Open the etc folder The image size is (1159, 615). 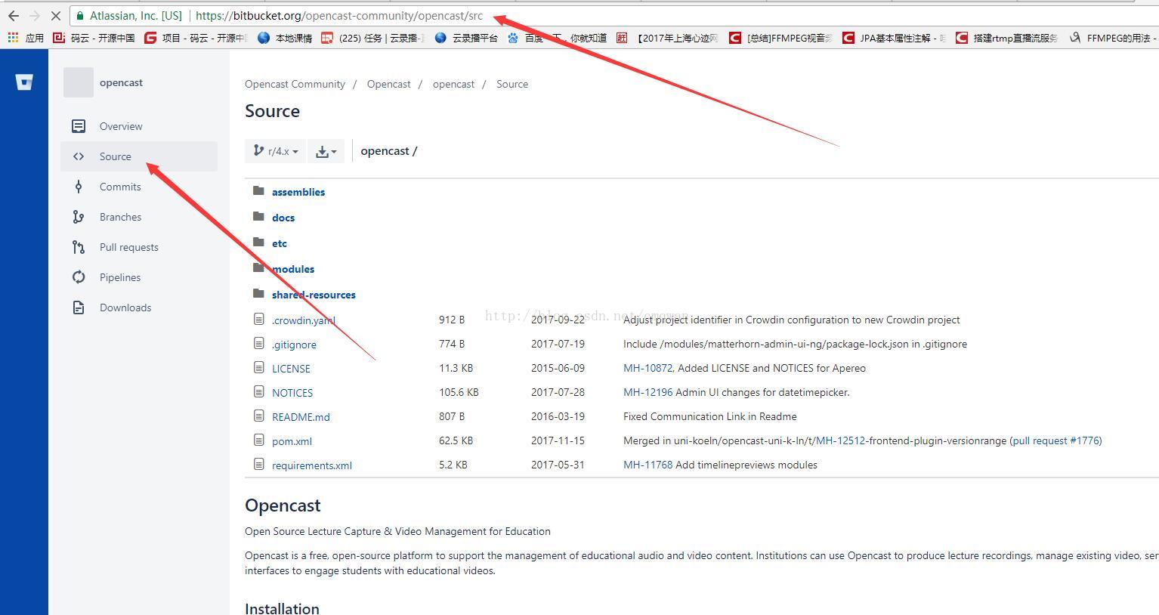(280, 243)
